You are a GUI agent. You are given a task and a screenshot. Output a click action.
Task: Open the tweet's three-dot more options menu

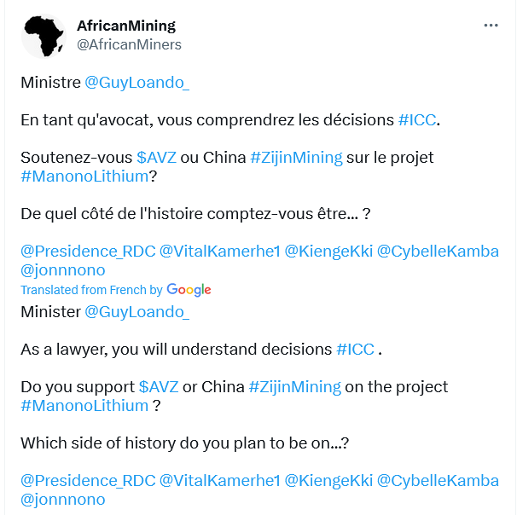[x=491, y=26]
